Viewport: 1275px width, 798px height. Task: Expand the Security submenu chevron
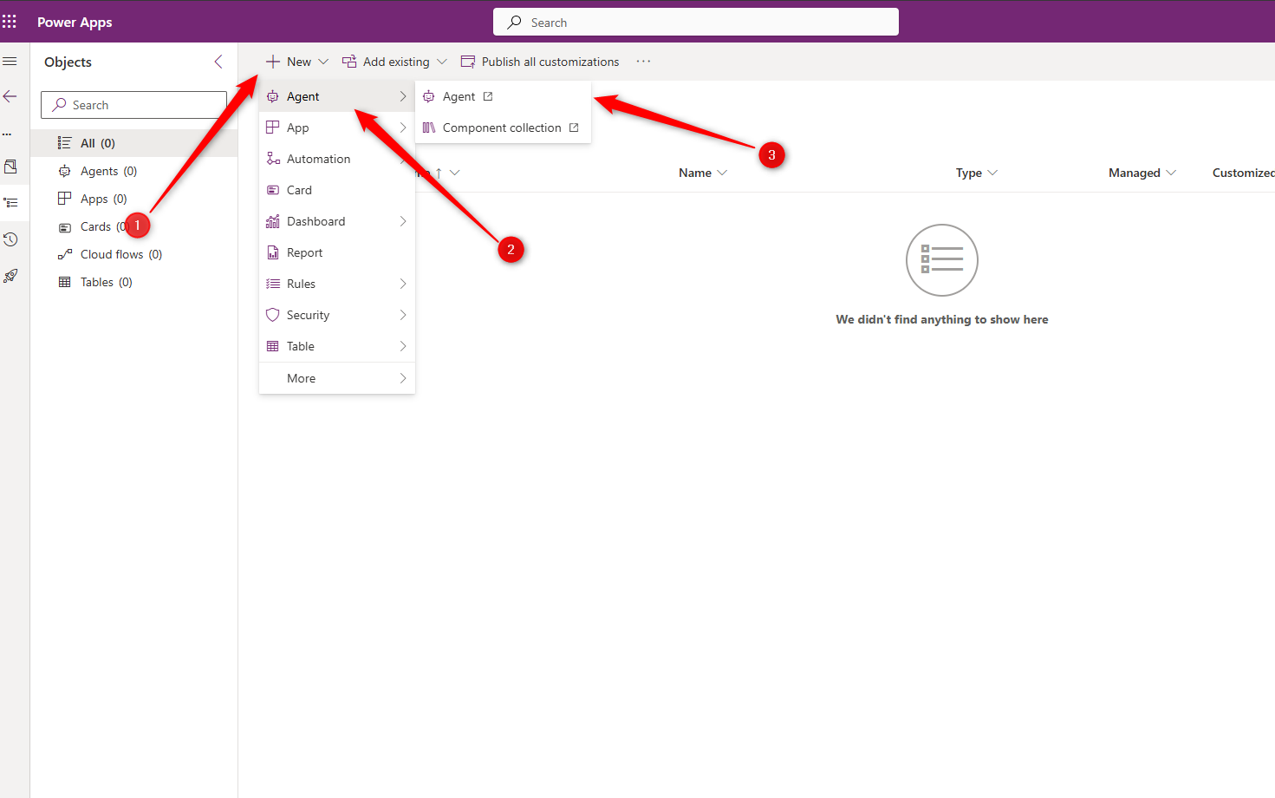403,315
